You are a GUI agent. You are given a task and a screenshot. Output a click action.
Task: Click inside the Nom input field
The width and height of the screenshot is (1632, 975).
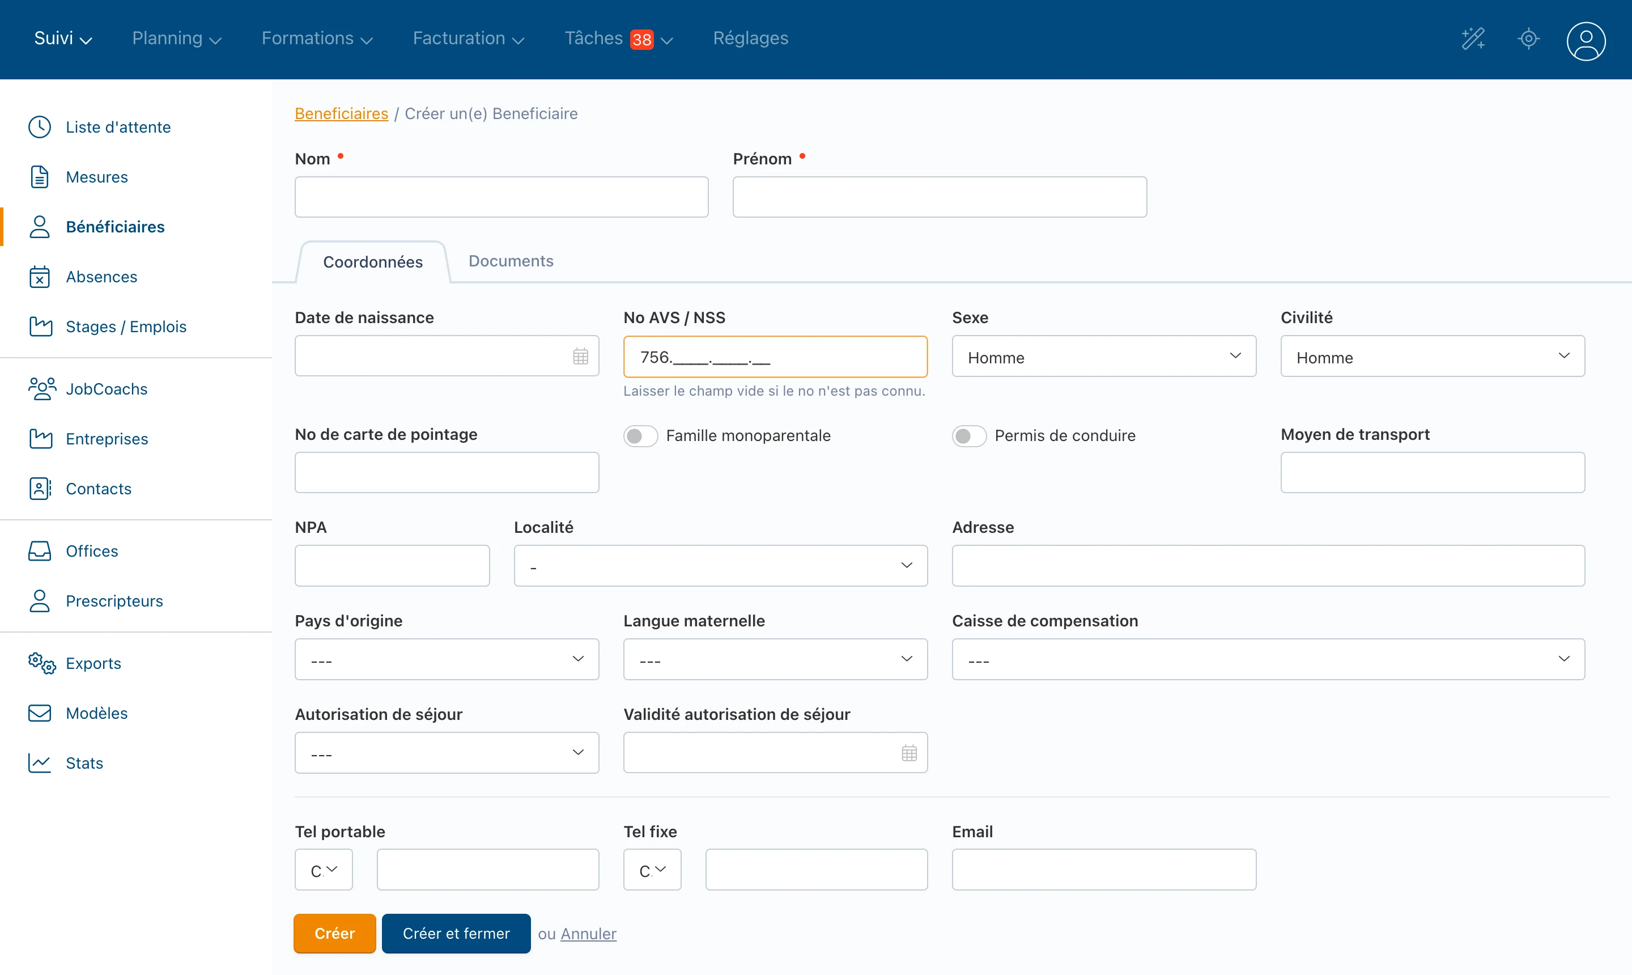coord(500,197)
